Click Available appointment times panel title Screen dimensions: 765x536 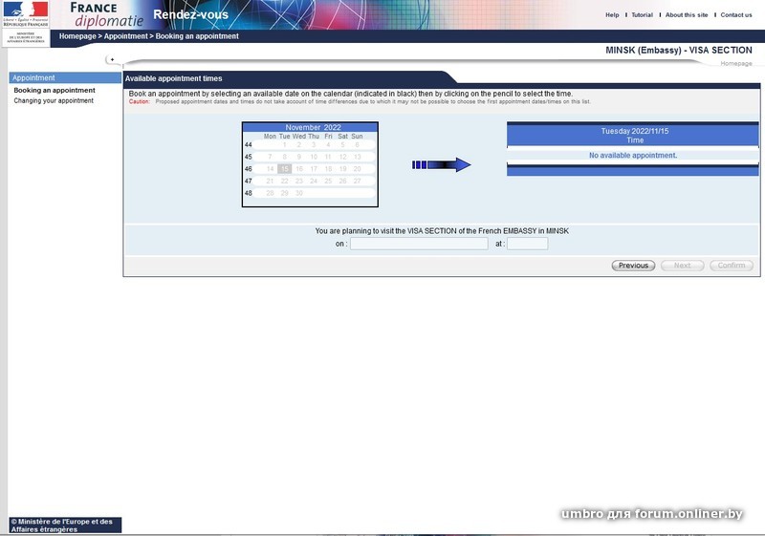click(174, 78)
